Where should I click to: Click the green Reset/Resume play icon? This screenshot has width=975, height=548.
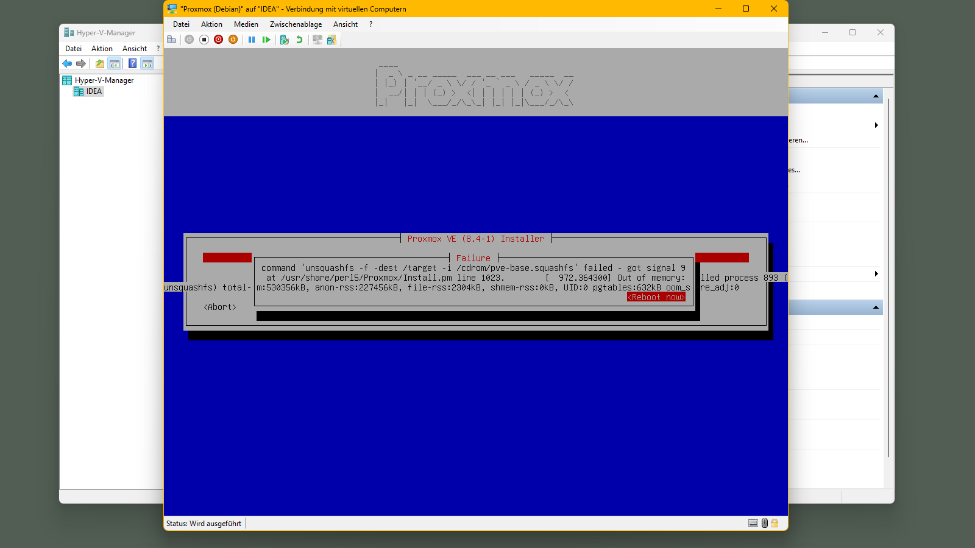(x=266, y=40)
